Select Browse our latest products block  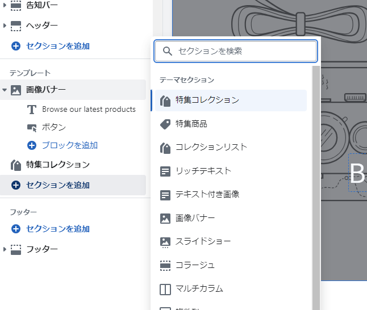tap(89, 110)
